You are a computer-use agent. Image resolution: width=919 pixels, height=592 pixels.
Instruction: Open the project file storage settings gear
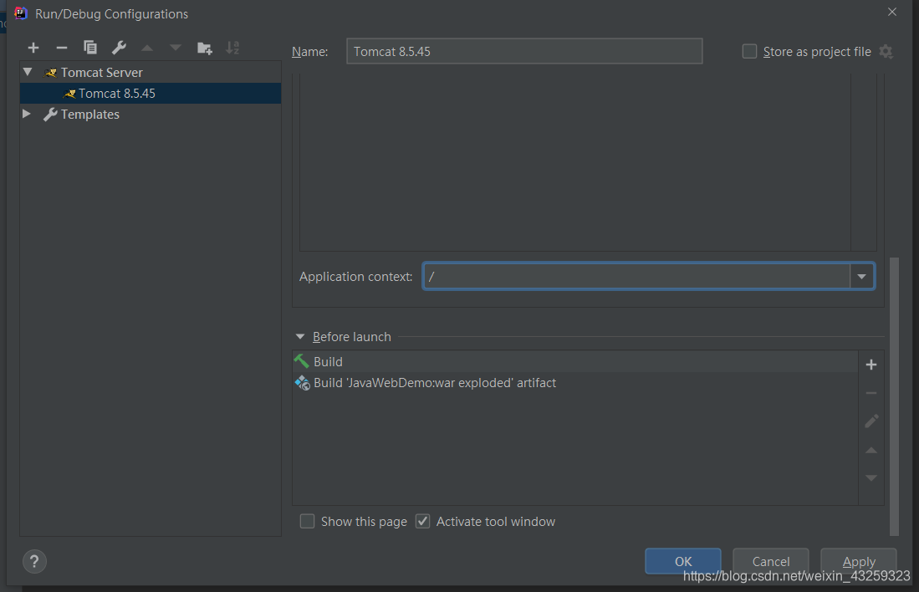tap(886, 52)
